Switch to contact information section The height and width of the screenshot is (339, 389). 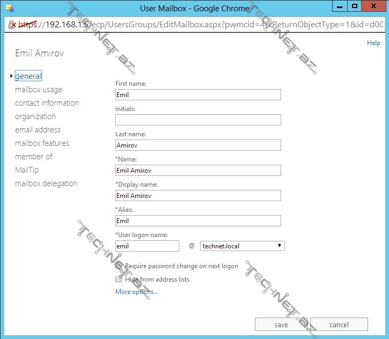(47, 103)
